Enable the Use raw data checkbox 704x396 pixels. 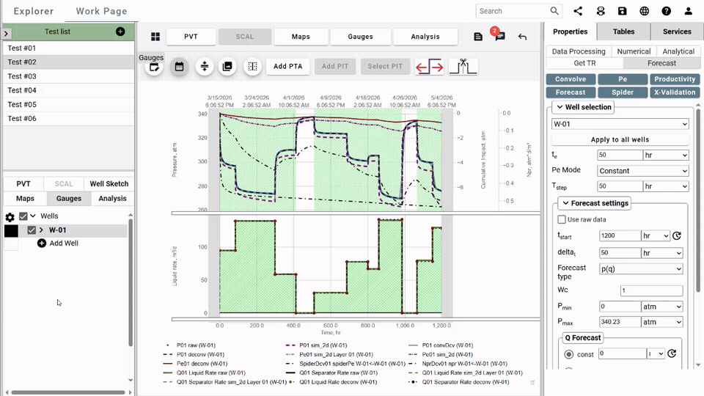(x=562, y=219)
